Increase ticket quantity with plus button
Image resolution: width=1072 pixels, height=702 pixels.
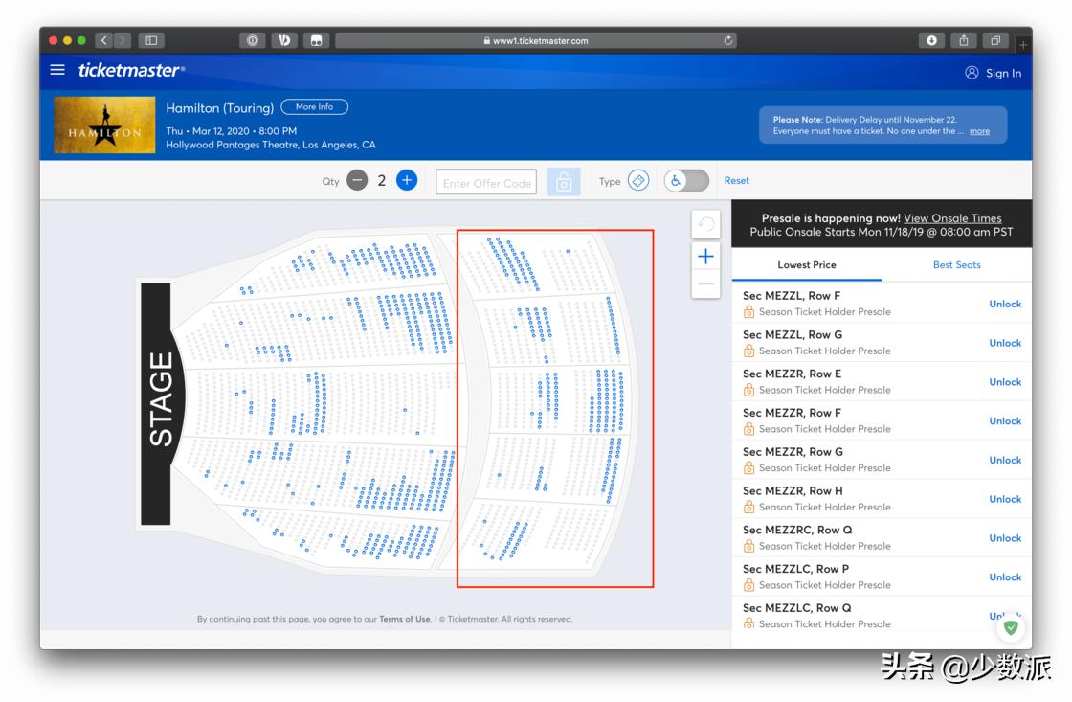(x=407, y=181)
